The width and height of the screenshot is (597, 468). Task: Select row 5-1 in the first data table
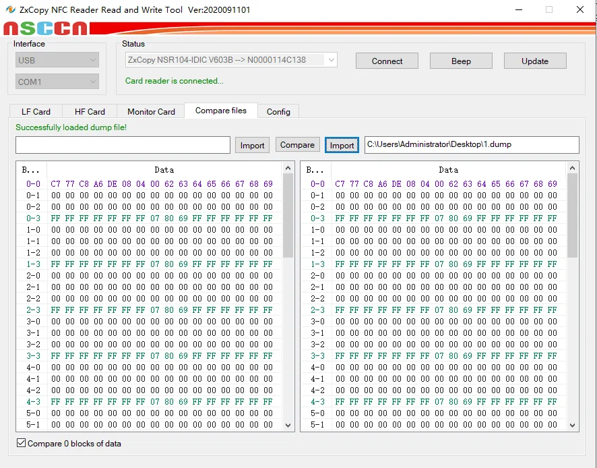[150, 425]
